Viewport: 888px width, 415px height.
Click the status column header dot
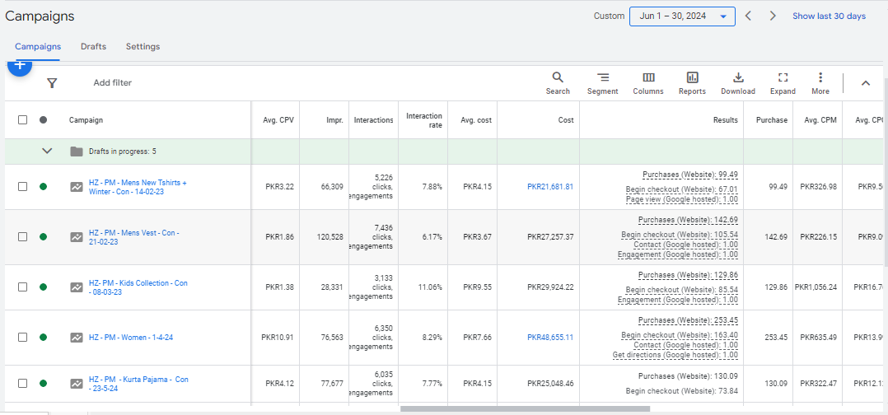(x=43, y=120)
